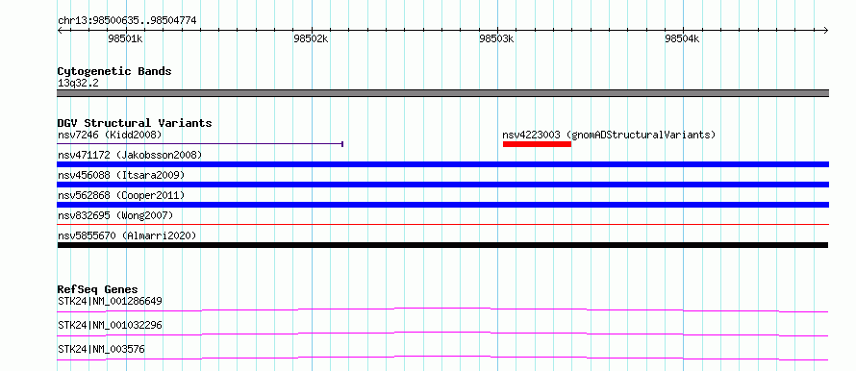Open STK24|NM_001286649 transcript label

click(110, 301)
